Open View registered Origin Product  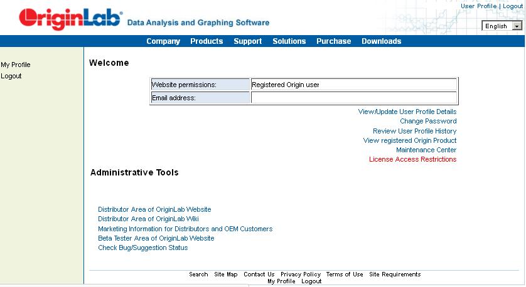coord(410,140)
